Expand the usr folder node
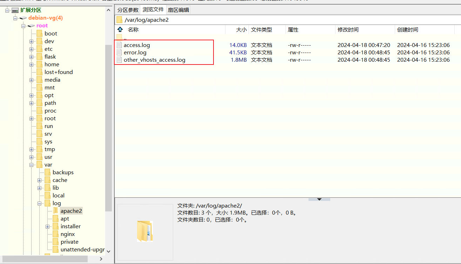461x264 pixels. [x=32, y=157]
